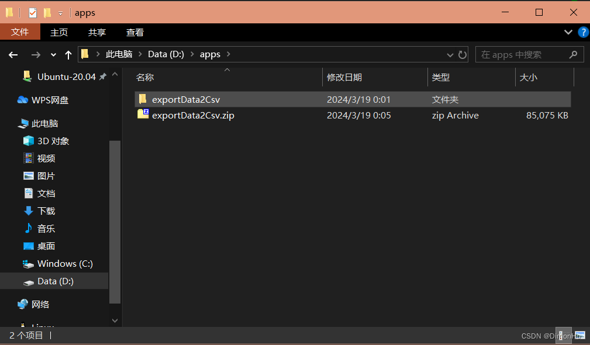Switch to large icons view
Screen dimensions: 590x345
(580, 335)
